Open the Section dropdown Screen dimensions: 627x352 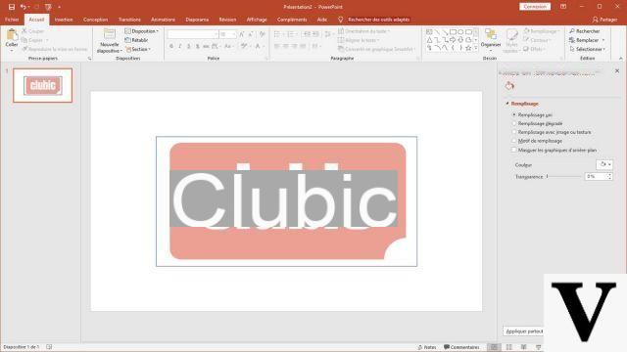tap(138, 49)
